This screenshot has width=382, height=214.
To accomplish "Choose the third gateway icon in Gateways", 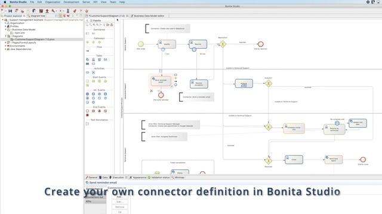I will pyautogui.click(x=99, y=42).
